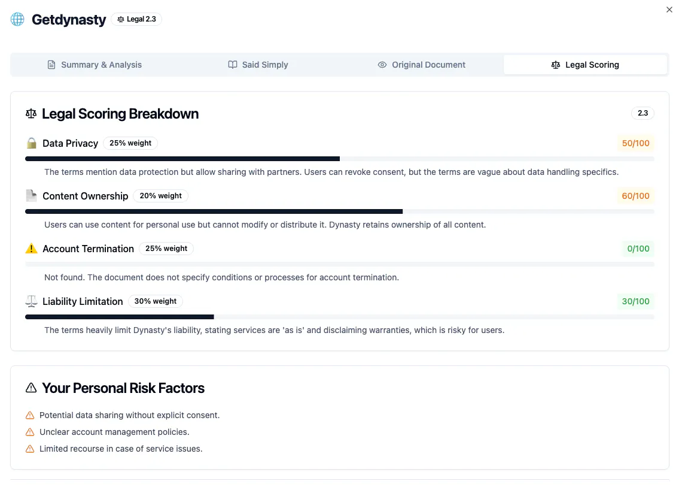Click the Getdynasty title text
The height and width of the screenshot is (487, 679).
pos(68,20)
